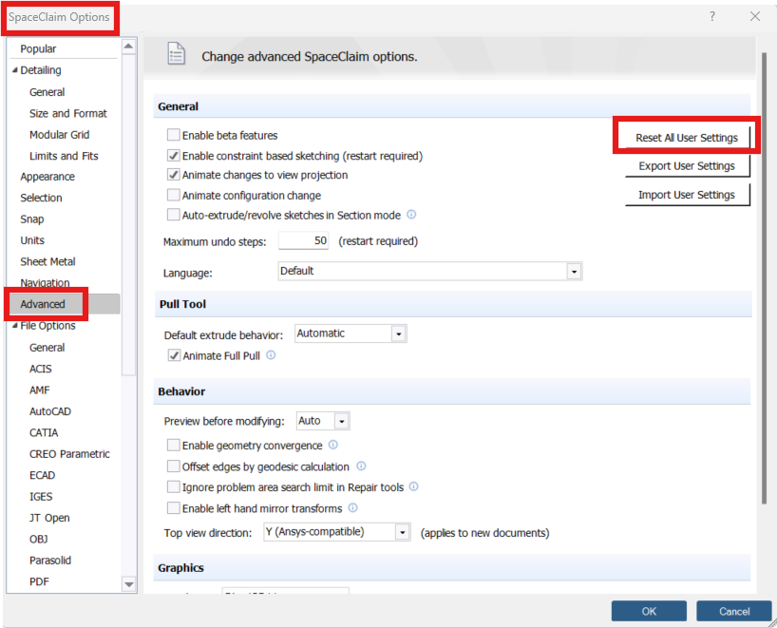
Task: Open General under Detailing
Action: coord(47,92)
